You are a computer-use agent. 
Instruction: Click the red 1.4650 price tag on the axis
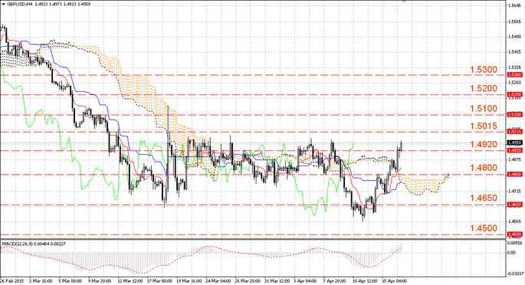coord(514,205)
